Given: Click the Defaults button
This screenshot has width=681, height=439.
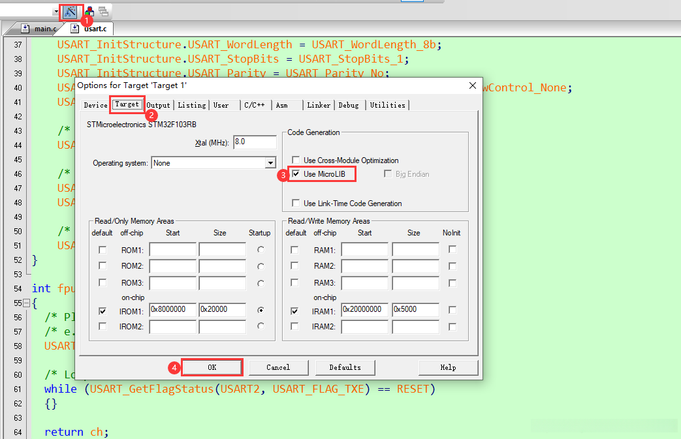Looking at the screenshot, I should tap(345, 367).
